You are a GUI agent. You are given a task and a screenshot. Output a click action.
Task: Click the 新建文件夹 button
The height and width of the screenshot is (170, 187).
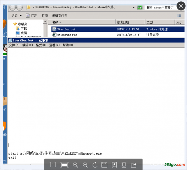pyautogui.click(x=60, y=16)
